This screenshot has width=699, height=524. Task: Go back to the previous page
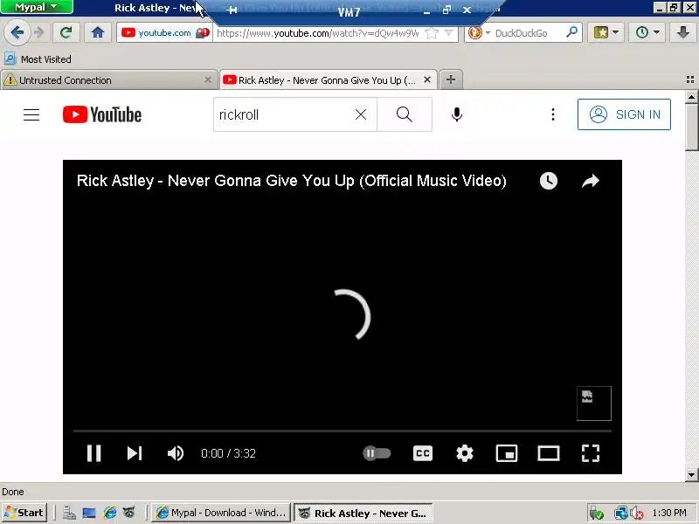point(17,32)
